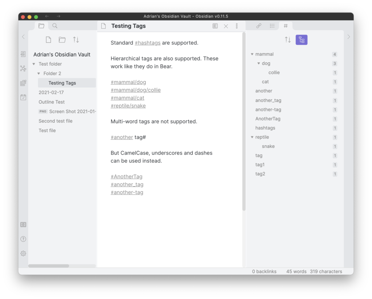
Task: Collapse the reptile tag group
Action: pos(252,137)
